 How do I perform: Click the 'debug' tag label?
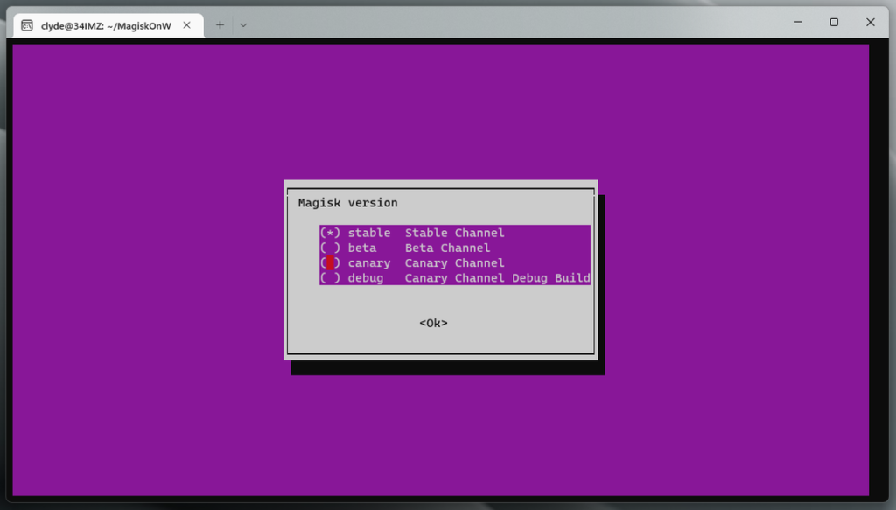pyautogui.click(x=365, y=278)
